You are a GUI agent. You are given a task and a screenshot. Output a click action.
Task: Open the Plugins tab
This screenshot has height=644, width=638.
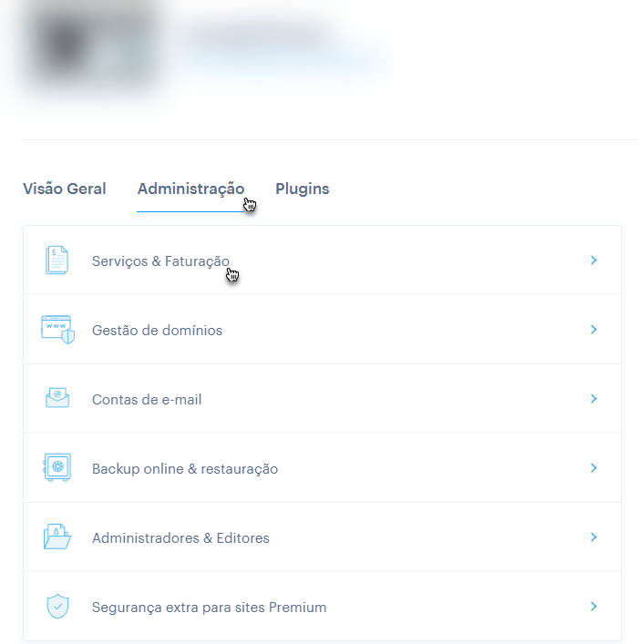303,189
